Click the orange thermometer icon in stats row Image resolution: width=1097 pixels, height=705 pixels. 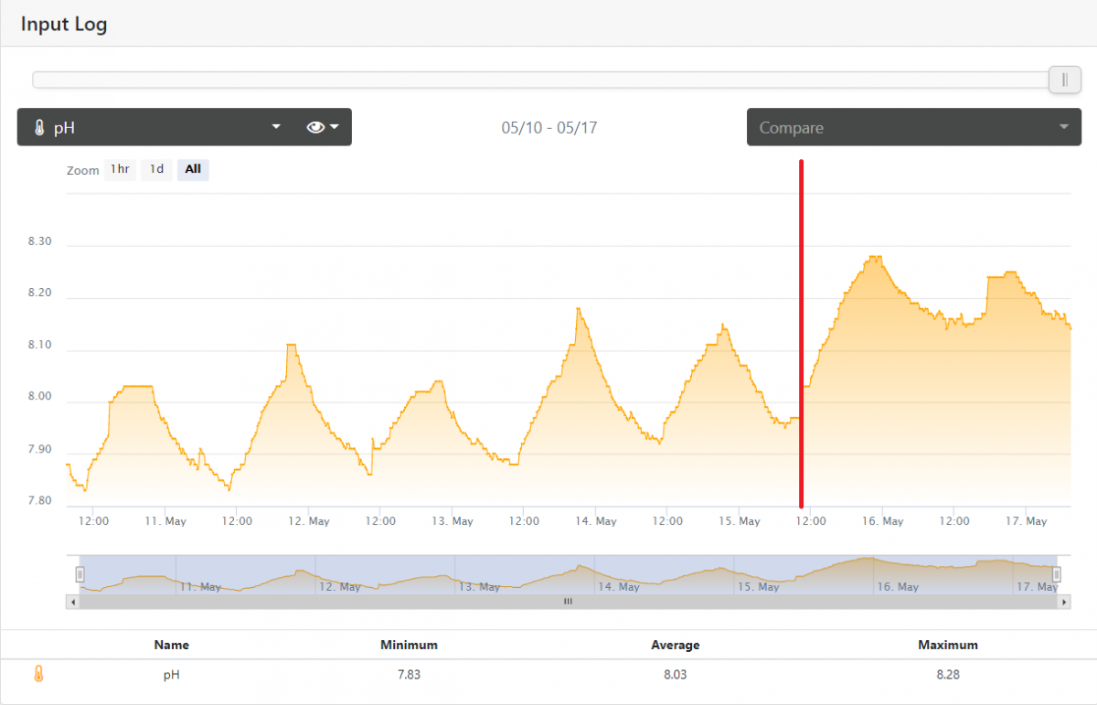click(38, 674)
